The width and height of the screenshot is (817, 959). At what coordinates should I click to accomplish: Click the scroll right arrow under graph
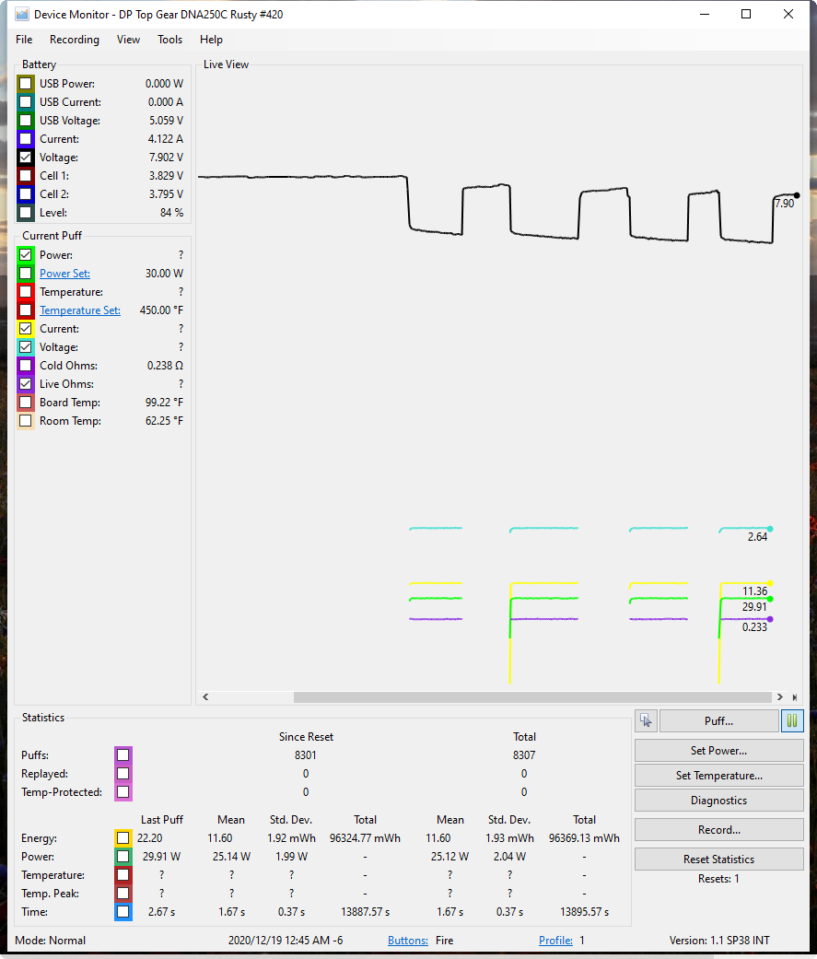point(780,697)
